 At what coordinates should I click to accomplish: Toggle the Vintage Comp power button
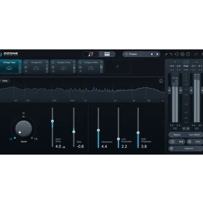[53, 62]
